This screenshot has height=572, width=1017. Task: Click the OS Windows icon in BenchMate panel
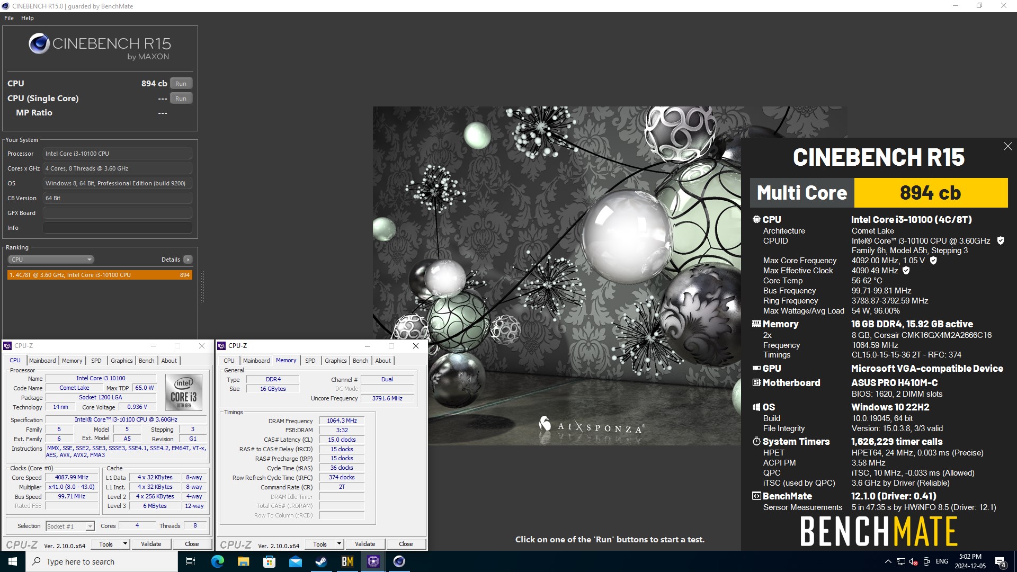point(756,407)
